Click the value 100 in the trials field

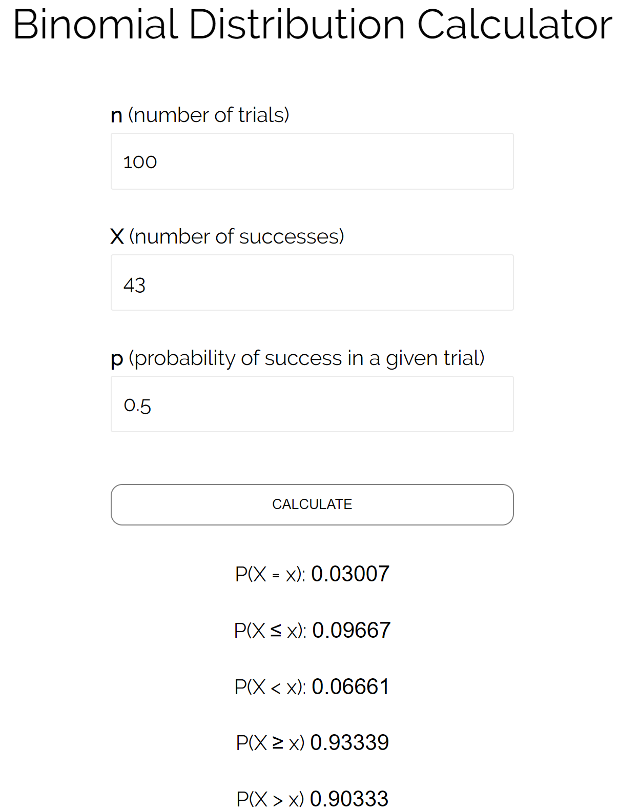tap(140, 162)
